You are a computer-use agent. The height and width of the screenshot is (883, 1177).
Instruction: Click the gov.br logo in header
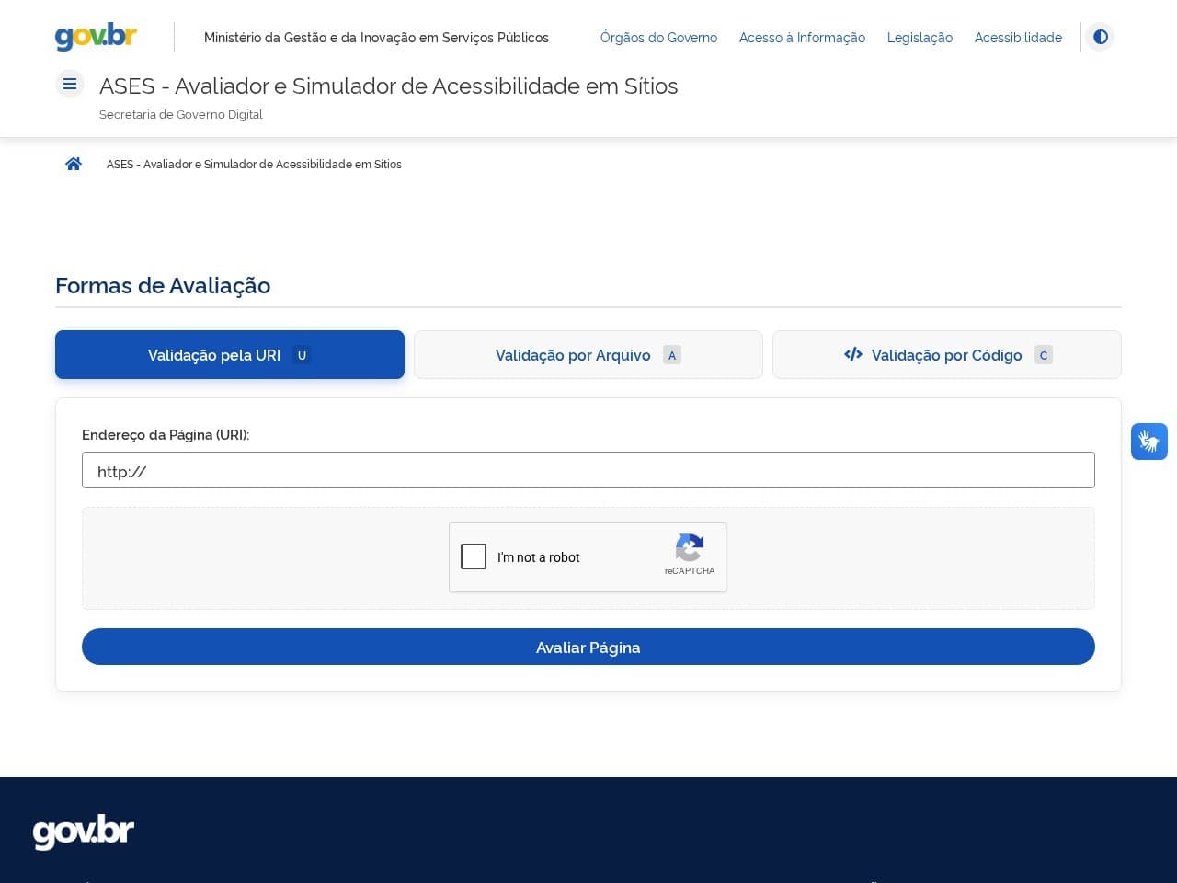[96, 37]
